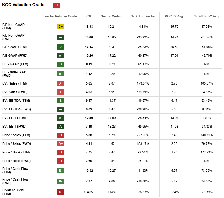224x198 pixels.
Task: Select the Price / Cash Flow (TTM) row label
Action: point(15,170)
